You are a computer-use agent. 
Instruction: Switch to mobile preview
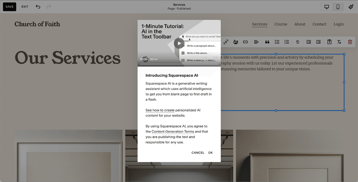click(338, 7)
